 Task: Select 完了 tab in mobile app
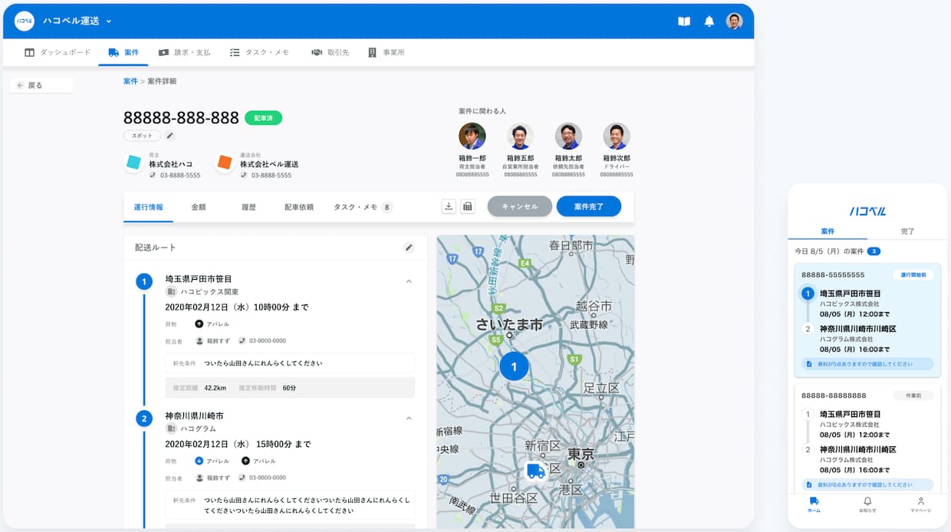tap(907, 231)
